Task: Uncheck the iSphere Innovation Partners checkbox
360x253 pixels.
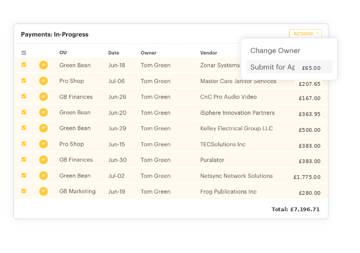Action: (x=24, y=112)
